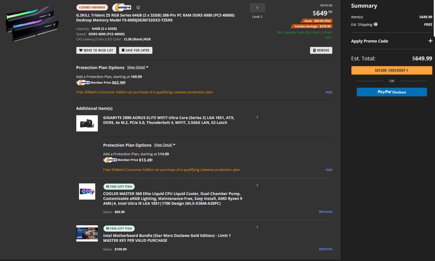Click the Newegg+ Member Price $13.49 badge
This screenshot has height=261, width=435.
(x=128, y=160)
